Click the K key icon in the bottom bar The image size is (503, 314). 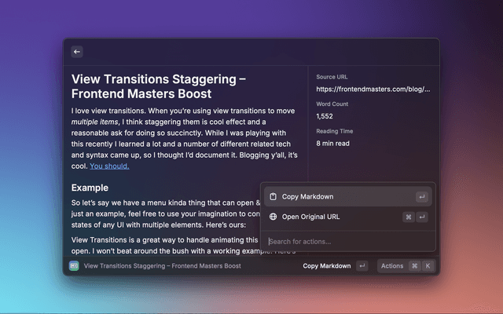(428, 266)
